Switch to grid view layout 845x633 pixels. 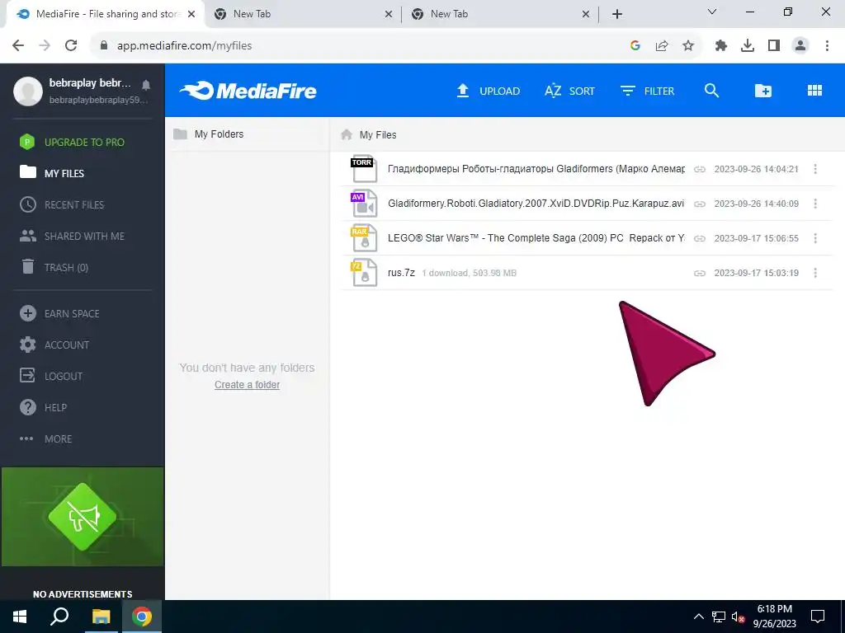814,91
